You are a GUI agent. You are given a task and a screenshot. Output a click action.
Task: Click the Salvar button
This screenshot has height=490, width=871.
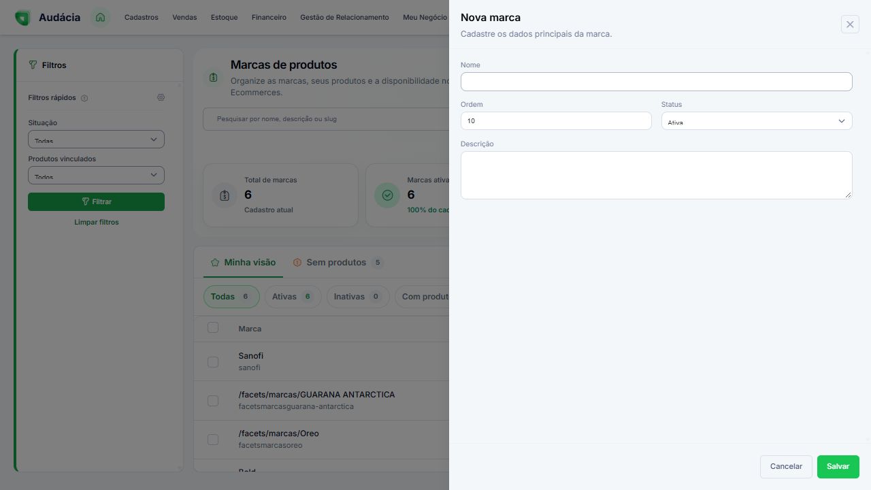coord(838,467)
